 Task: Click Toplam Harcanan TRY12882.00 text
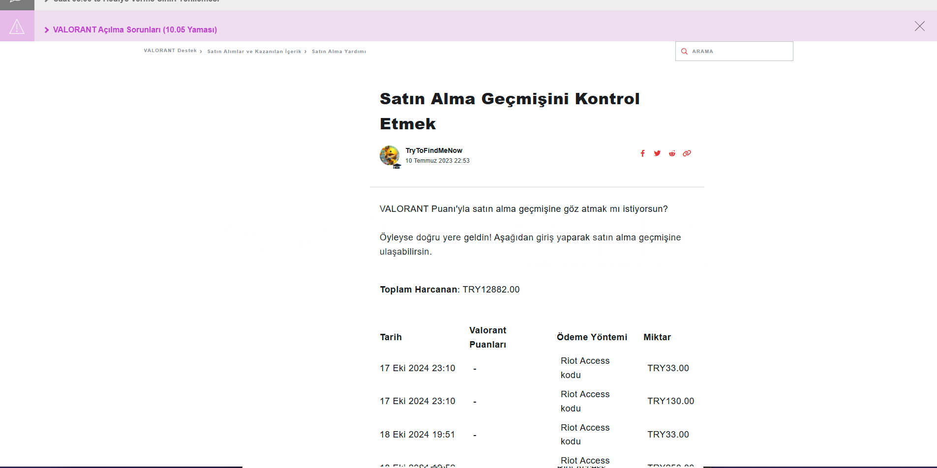[x=450, y=290]
